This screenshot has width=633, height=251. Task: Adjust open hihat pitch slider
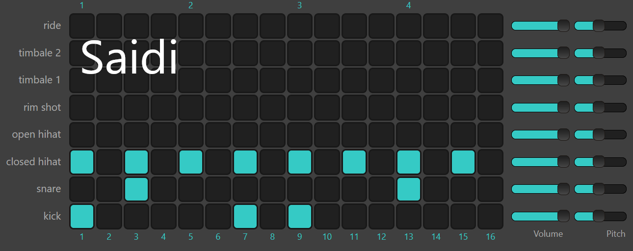[x=600, y=134]
